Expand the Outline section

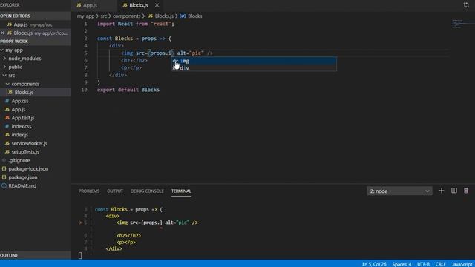[36, 255]
